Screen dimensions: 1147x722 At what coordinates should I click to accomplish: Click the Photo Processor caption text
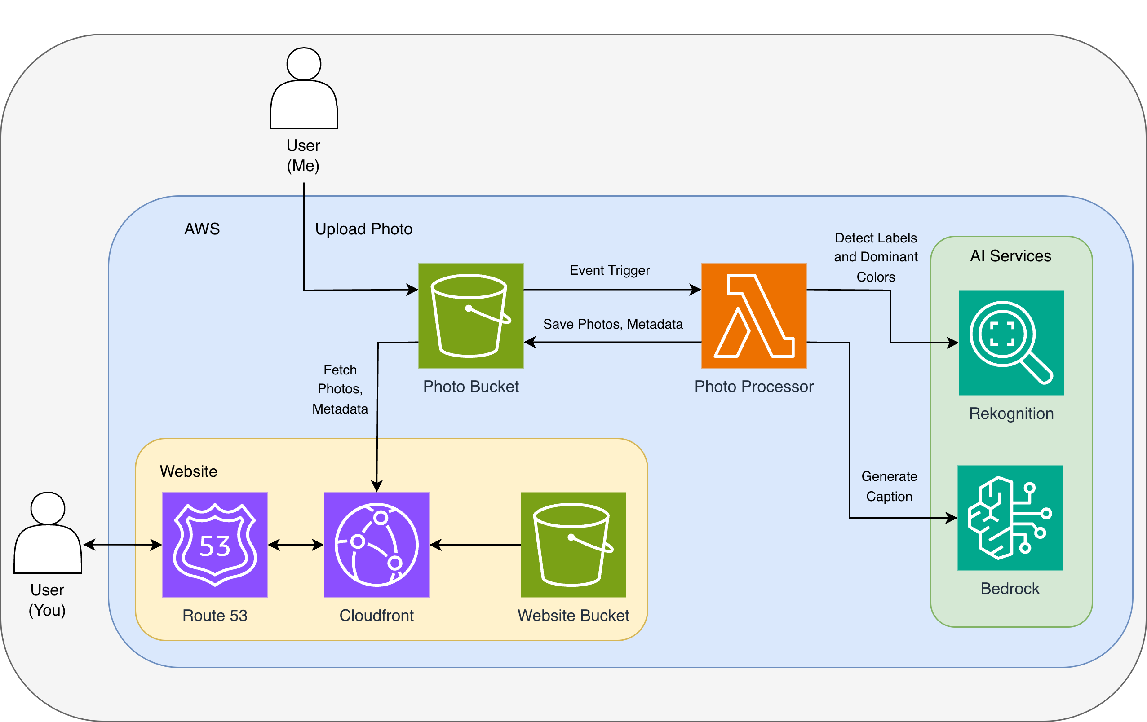point(754,387)
